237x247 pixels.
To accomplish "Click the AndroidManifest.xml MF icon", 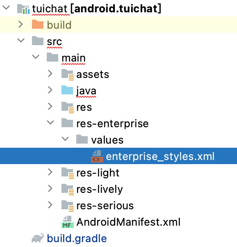I will [x=68, y=222].
